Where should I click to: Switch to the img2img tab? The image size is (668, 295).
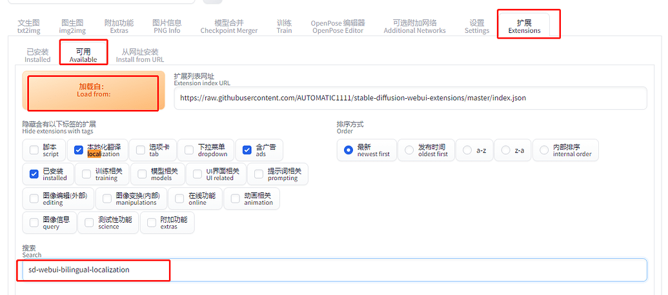72,26
